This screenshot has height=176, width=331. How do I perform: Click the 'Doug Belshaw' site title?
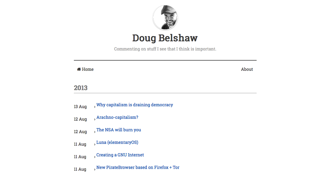coord(165,38)
